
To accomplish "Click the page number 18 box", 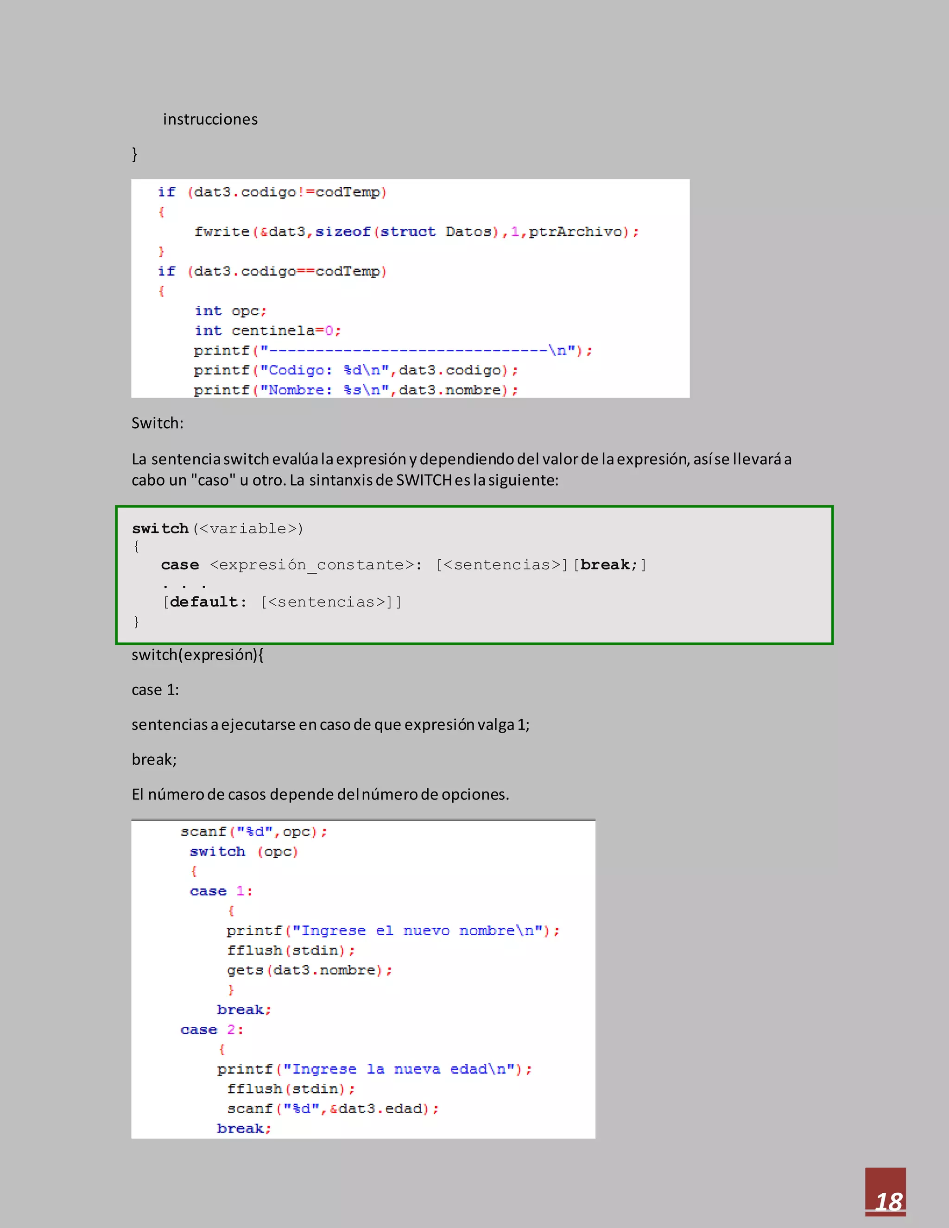I will click(886, 1192).
